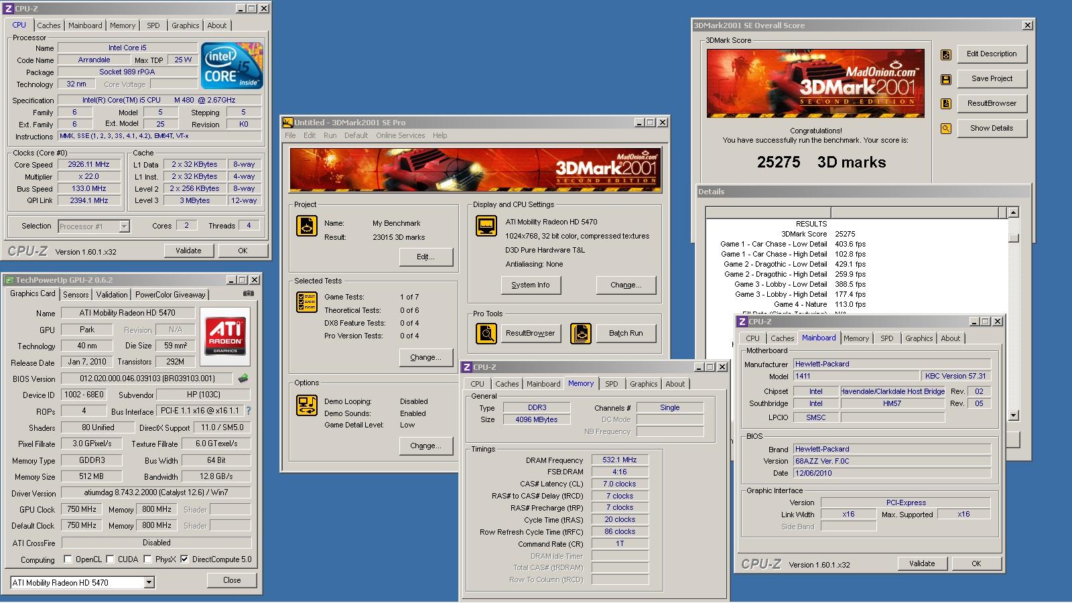Click the Close button in GPU-Z
Screen dimensions: 1072x603
pyautogui.click(x=232, y=580)
